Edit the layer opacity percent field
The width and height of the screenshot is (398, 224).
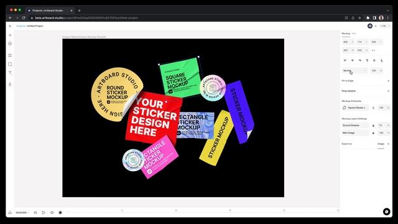(x=376, y=70)
